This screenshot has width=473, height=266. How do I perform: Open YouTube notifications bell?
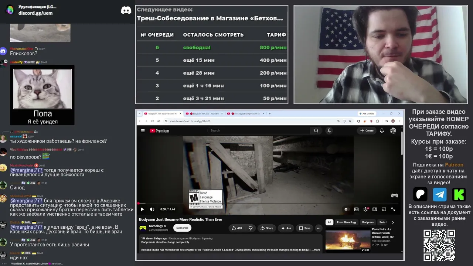[382, 130]
